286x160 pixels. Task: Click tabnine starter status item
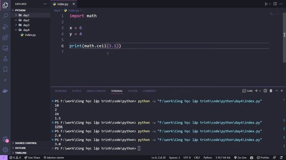54,157
